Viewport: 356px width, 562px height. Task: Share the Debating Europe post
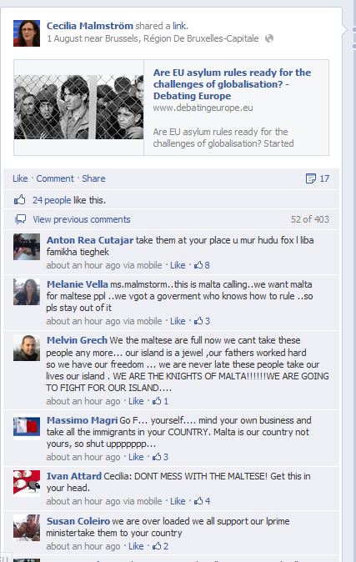click(93, 178)
